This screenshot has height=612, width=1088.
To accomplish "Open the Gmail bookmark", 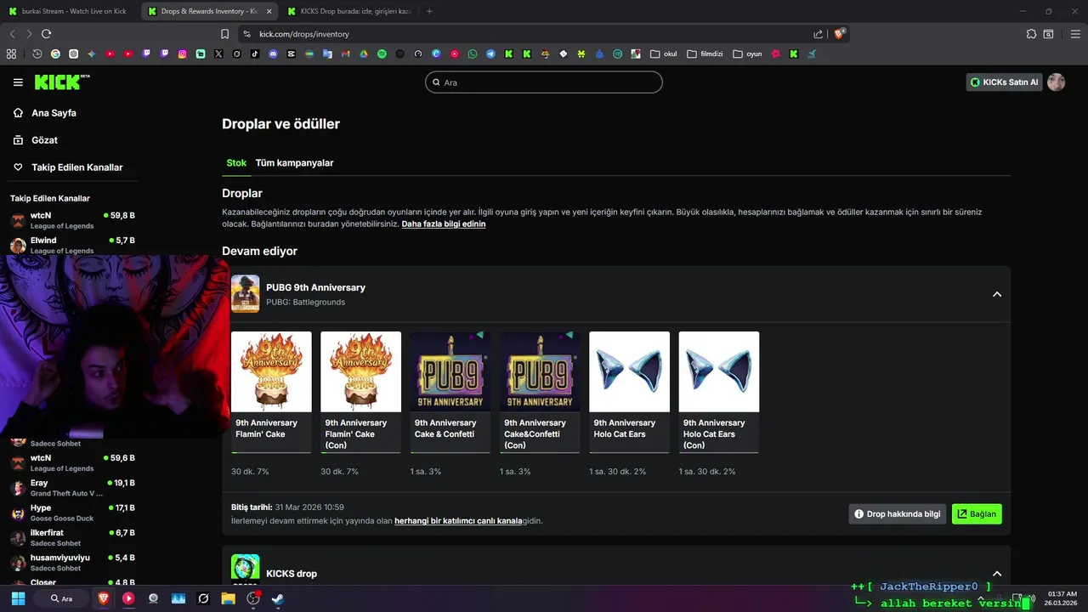I will tap(345, 54).
